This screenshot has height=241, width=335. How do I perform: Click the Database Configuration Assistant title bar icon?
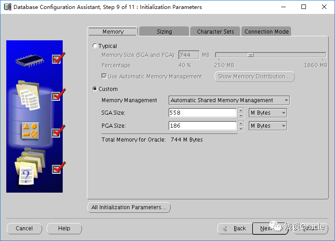[x=8, y=7]
